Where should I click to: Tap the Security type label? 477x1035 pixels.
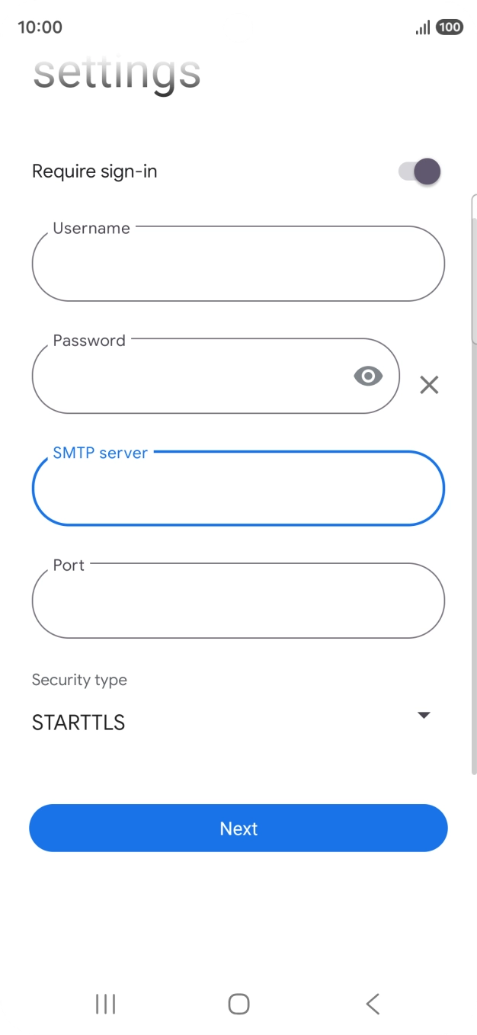point(79,680)
